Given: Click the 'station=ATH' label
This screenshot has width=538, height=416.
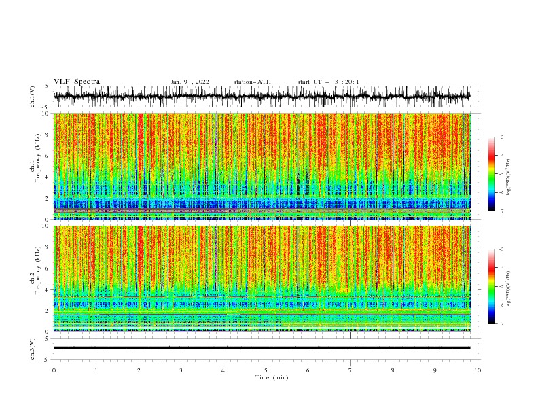Looking at the screenshot, I should coord(252,82).
